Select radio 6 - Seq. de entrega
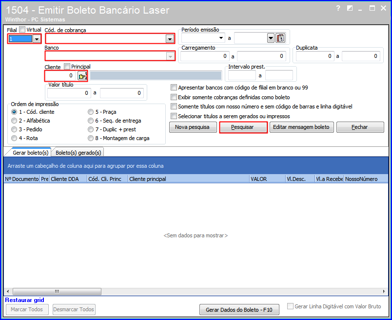Viewport: 392px width, 320px height. [91, 121]
